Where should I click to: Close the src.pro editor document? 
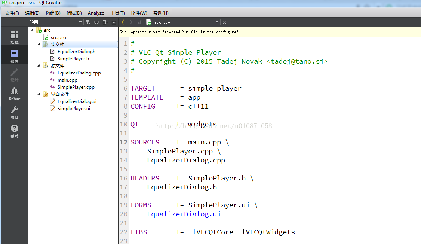click(x=224, y=22)
